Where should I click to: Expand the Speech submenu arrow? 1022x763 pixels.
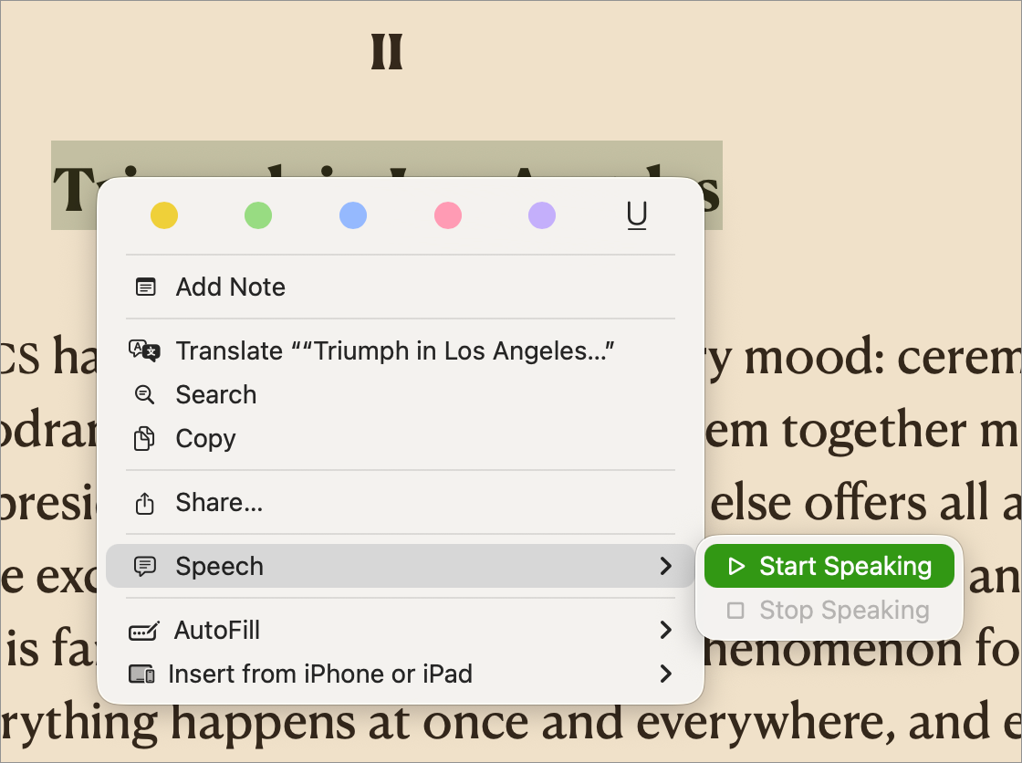tap(665, 567)
